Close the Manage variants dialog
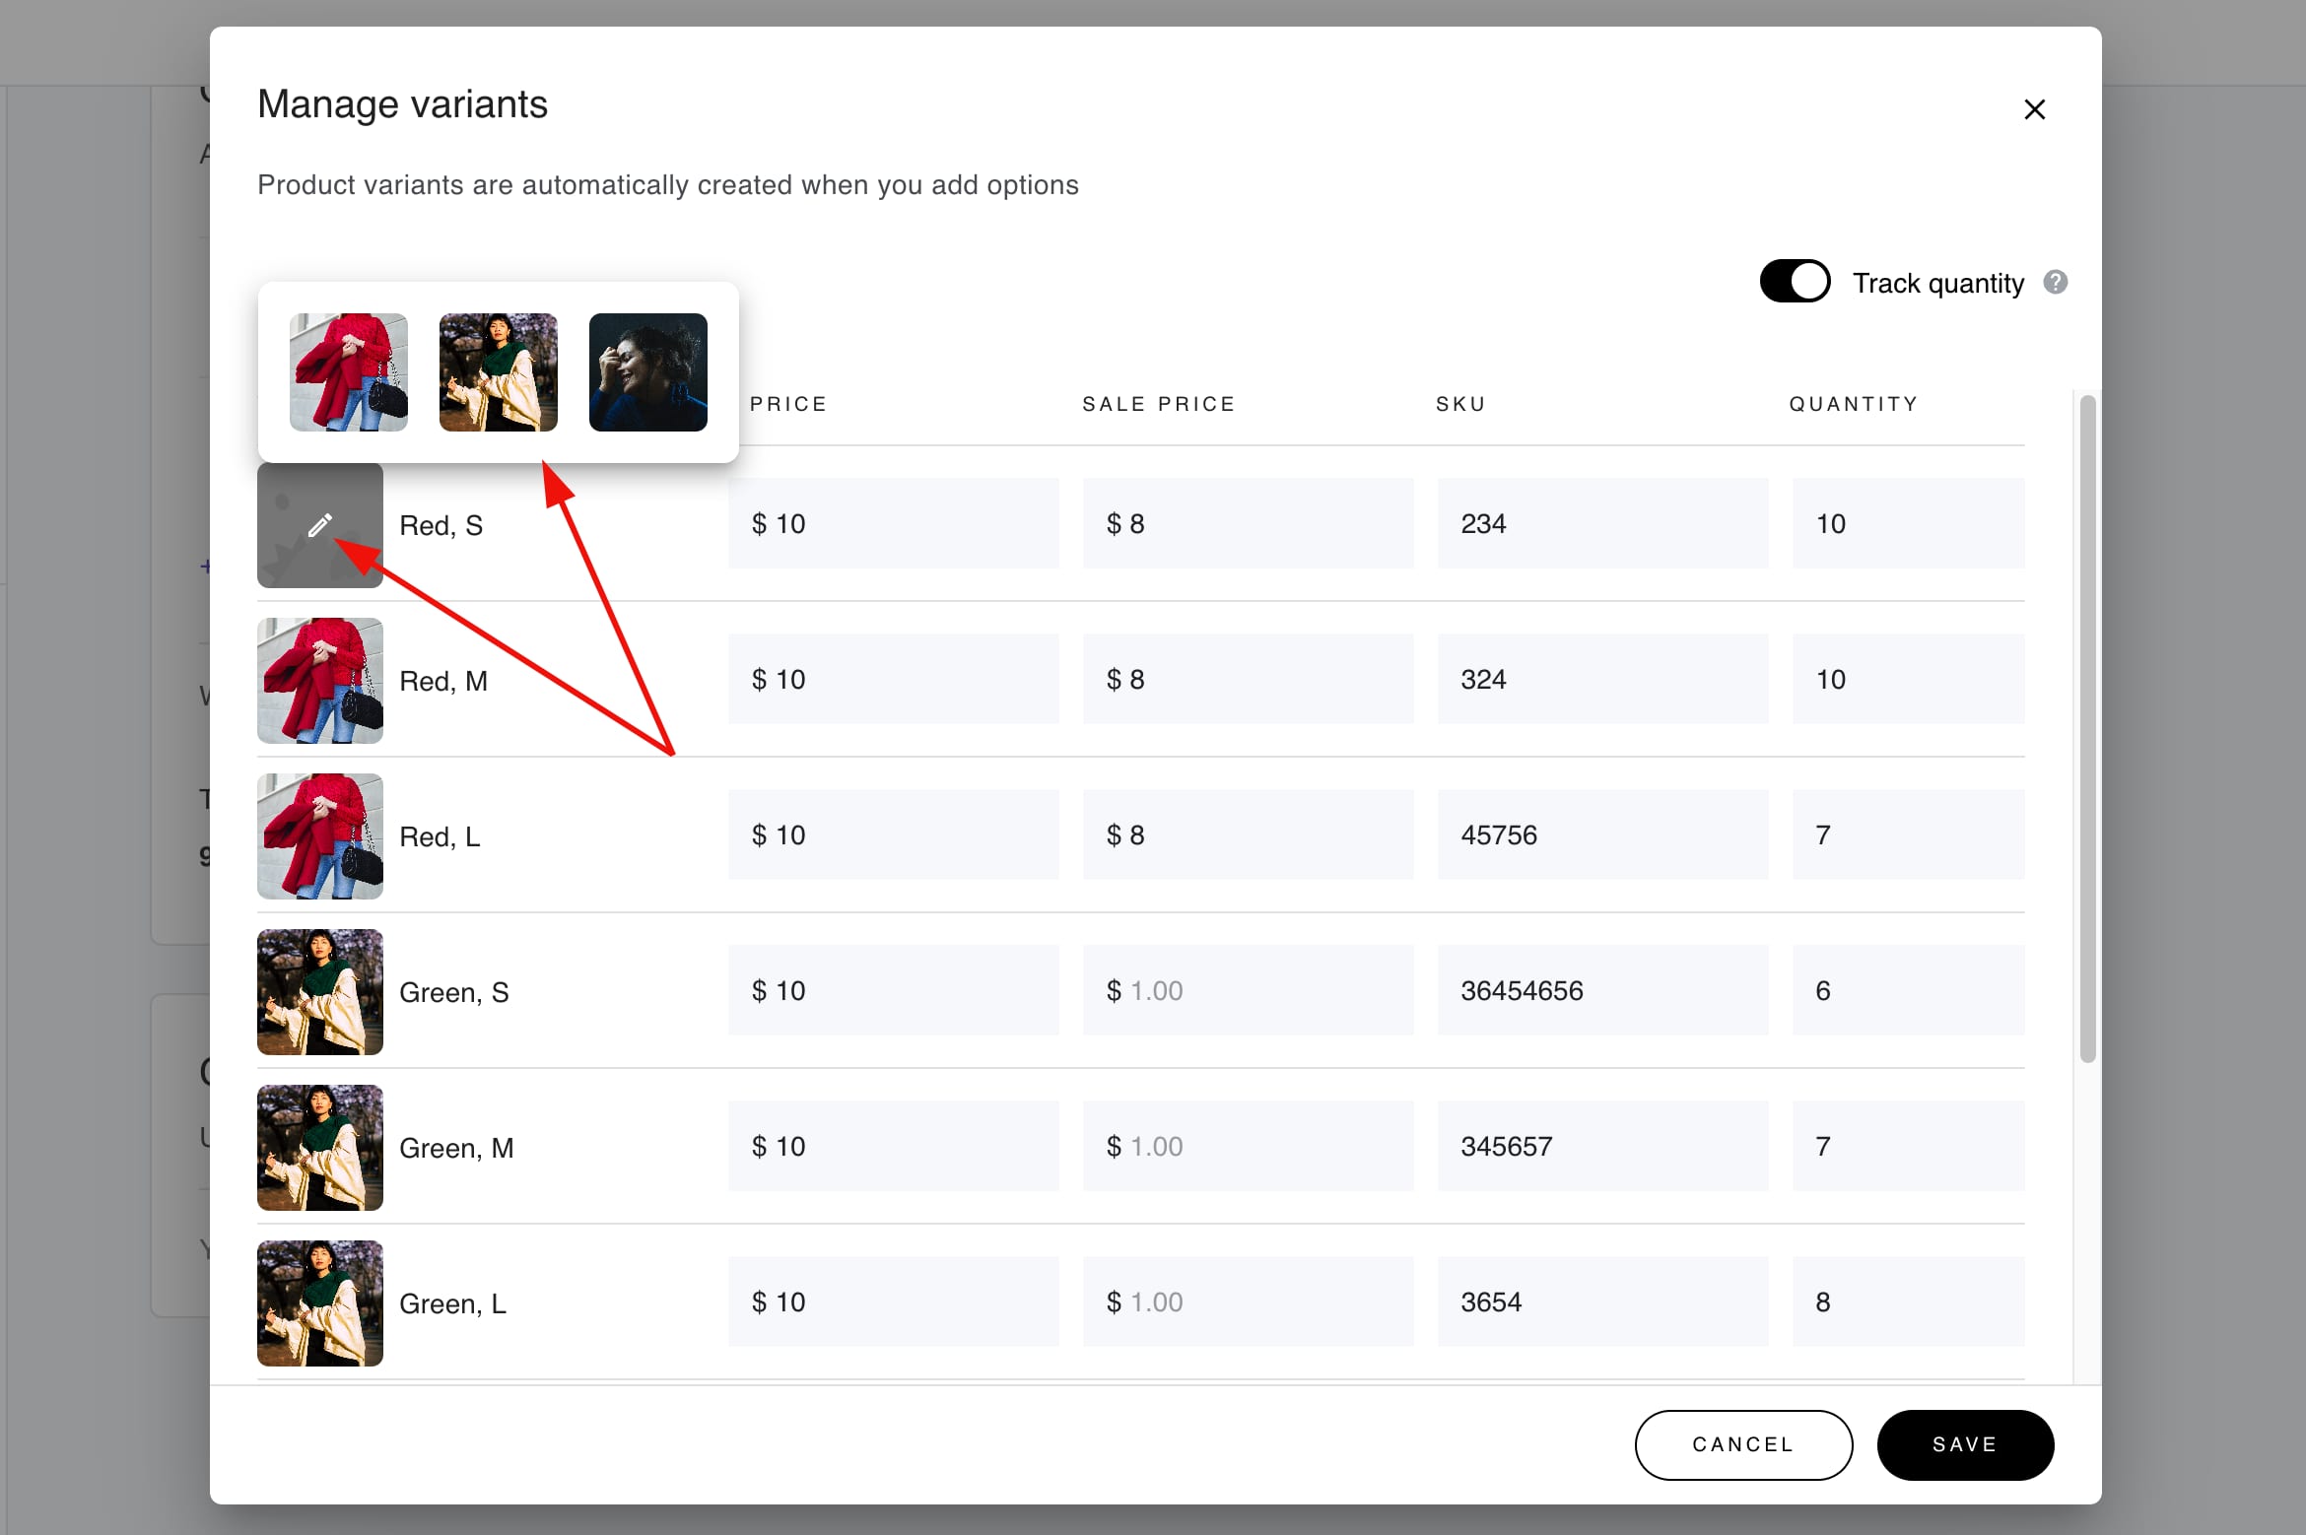Image resolution: width=2306 pixels, height=1535 pixels. tap(2034, 109)
